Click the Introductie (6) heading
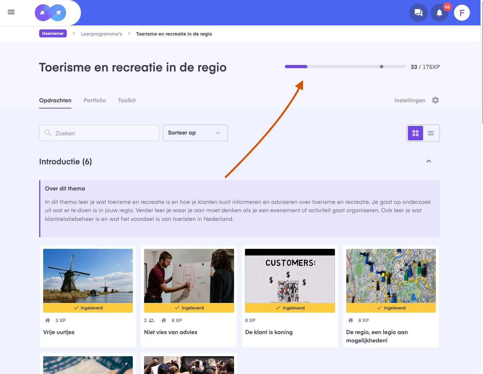Viewport: 483px width, 374px height. [65, 161]
